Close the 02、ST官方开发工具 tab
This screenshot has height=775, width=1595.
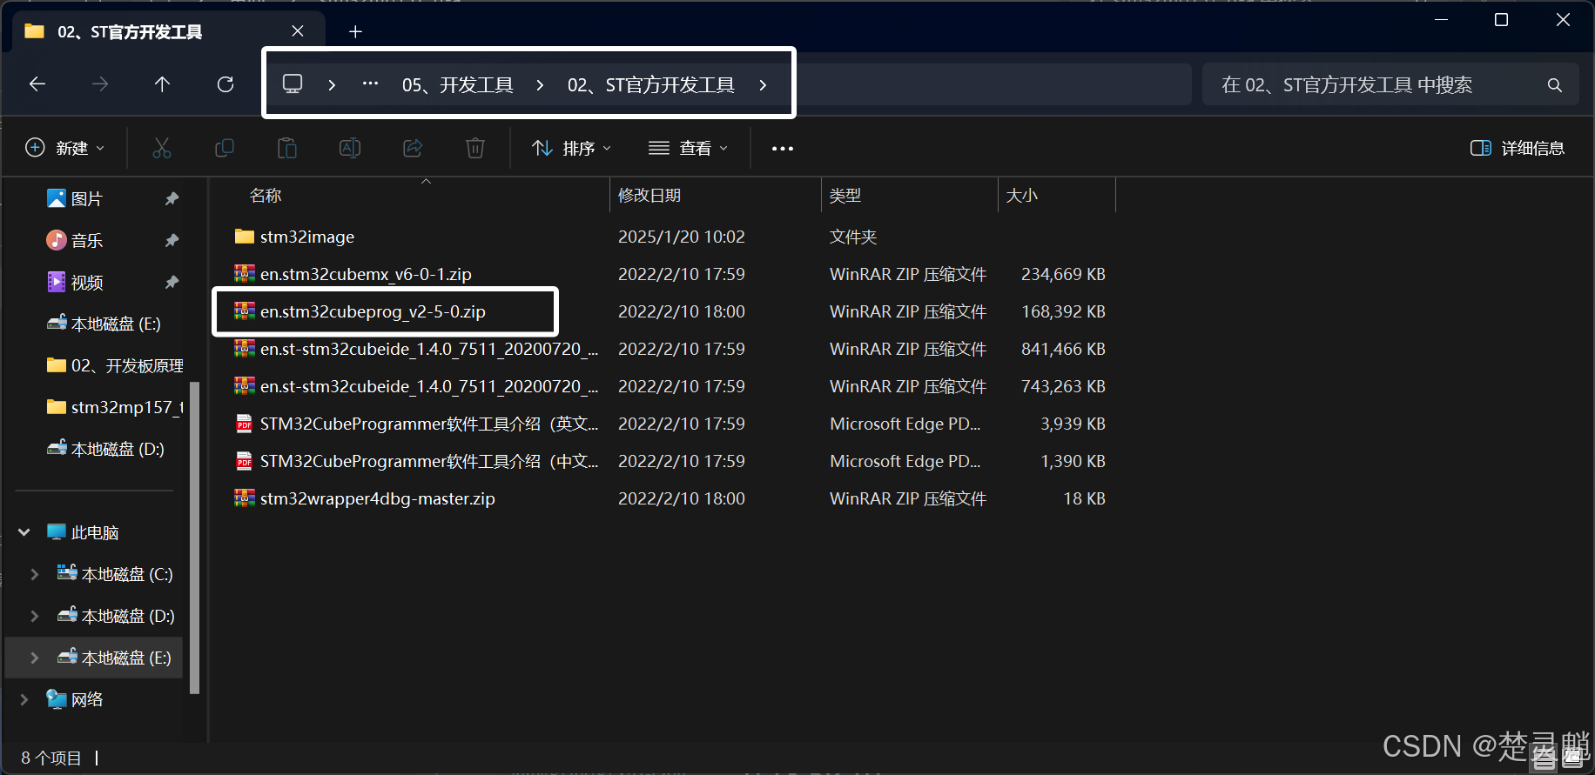298,31
